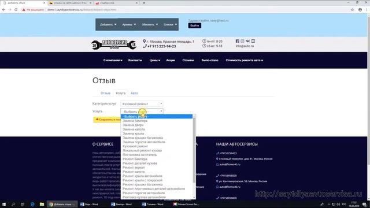Open the 'Списки' admin dropdown
This screenshot has width=370, height=208.
click(x=170, y=24)
